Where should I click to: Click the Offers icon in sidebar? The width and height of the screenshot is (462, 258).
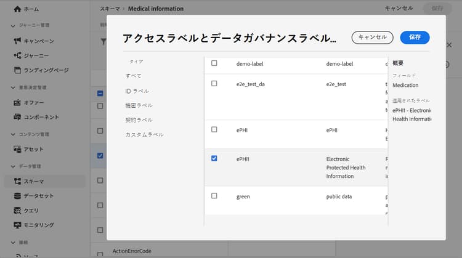coord(17,102)
